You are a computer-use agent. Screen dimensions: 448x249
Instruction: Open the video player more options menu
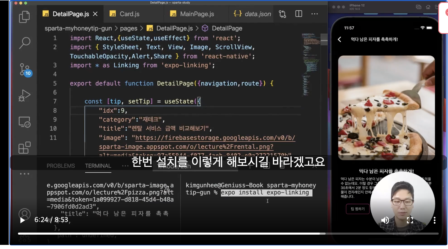pyautogui.click(x=434, y=220)
